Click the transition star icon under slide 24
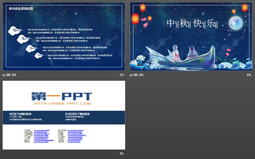The image size is (255, 159). (x=131, y=75)
